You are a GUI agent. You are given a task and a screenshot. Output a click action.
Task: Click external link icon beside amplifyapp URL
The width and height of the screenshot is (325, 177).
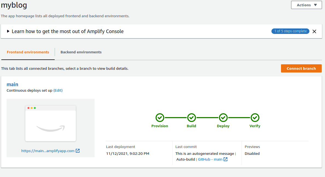[78, 151]
